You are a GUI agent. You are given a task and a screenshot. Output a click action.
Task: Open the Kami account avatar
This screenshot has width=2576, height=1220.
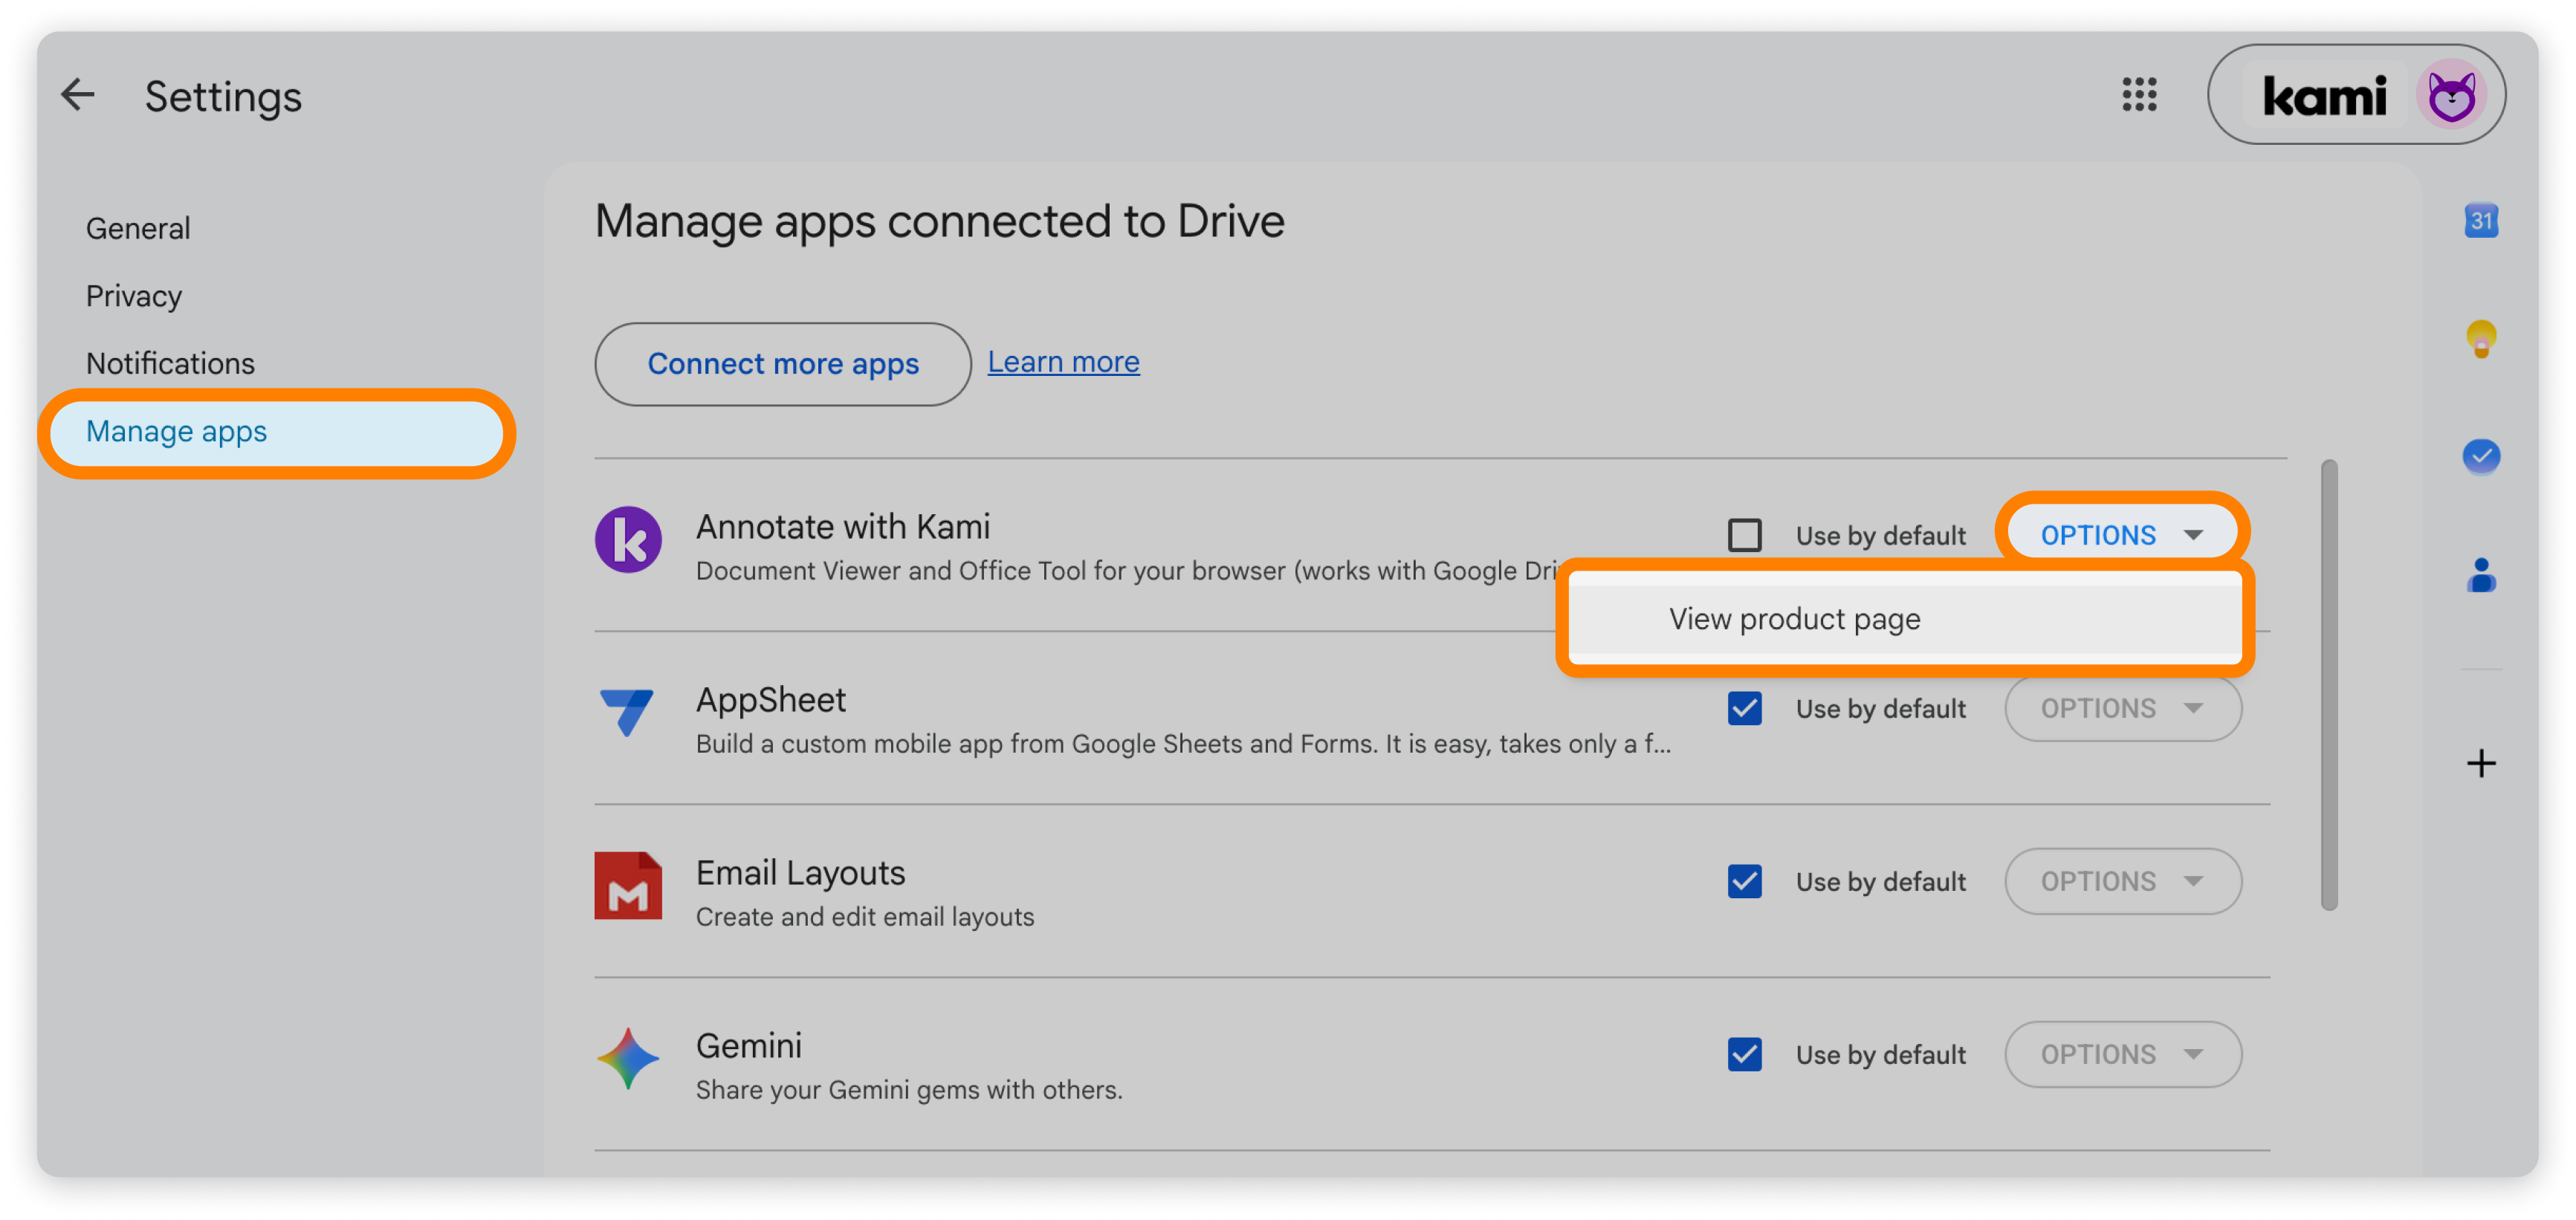point(2451,96)
